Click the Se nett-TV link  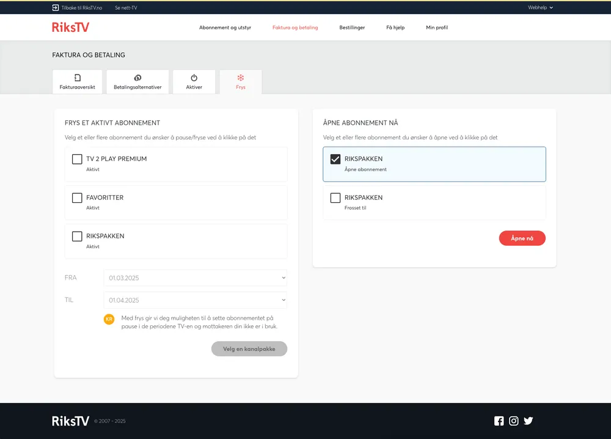[x=126, y=7]
